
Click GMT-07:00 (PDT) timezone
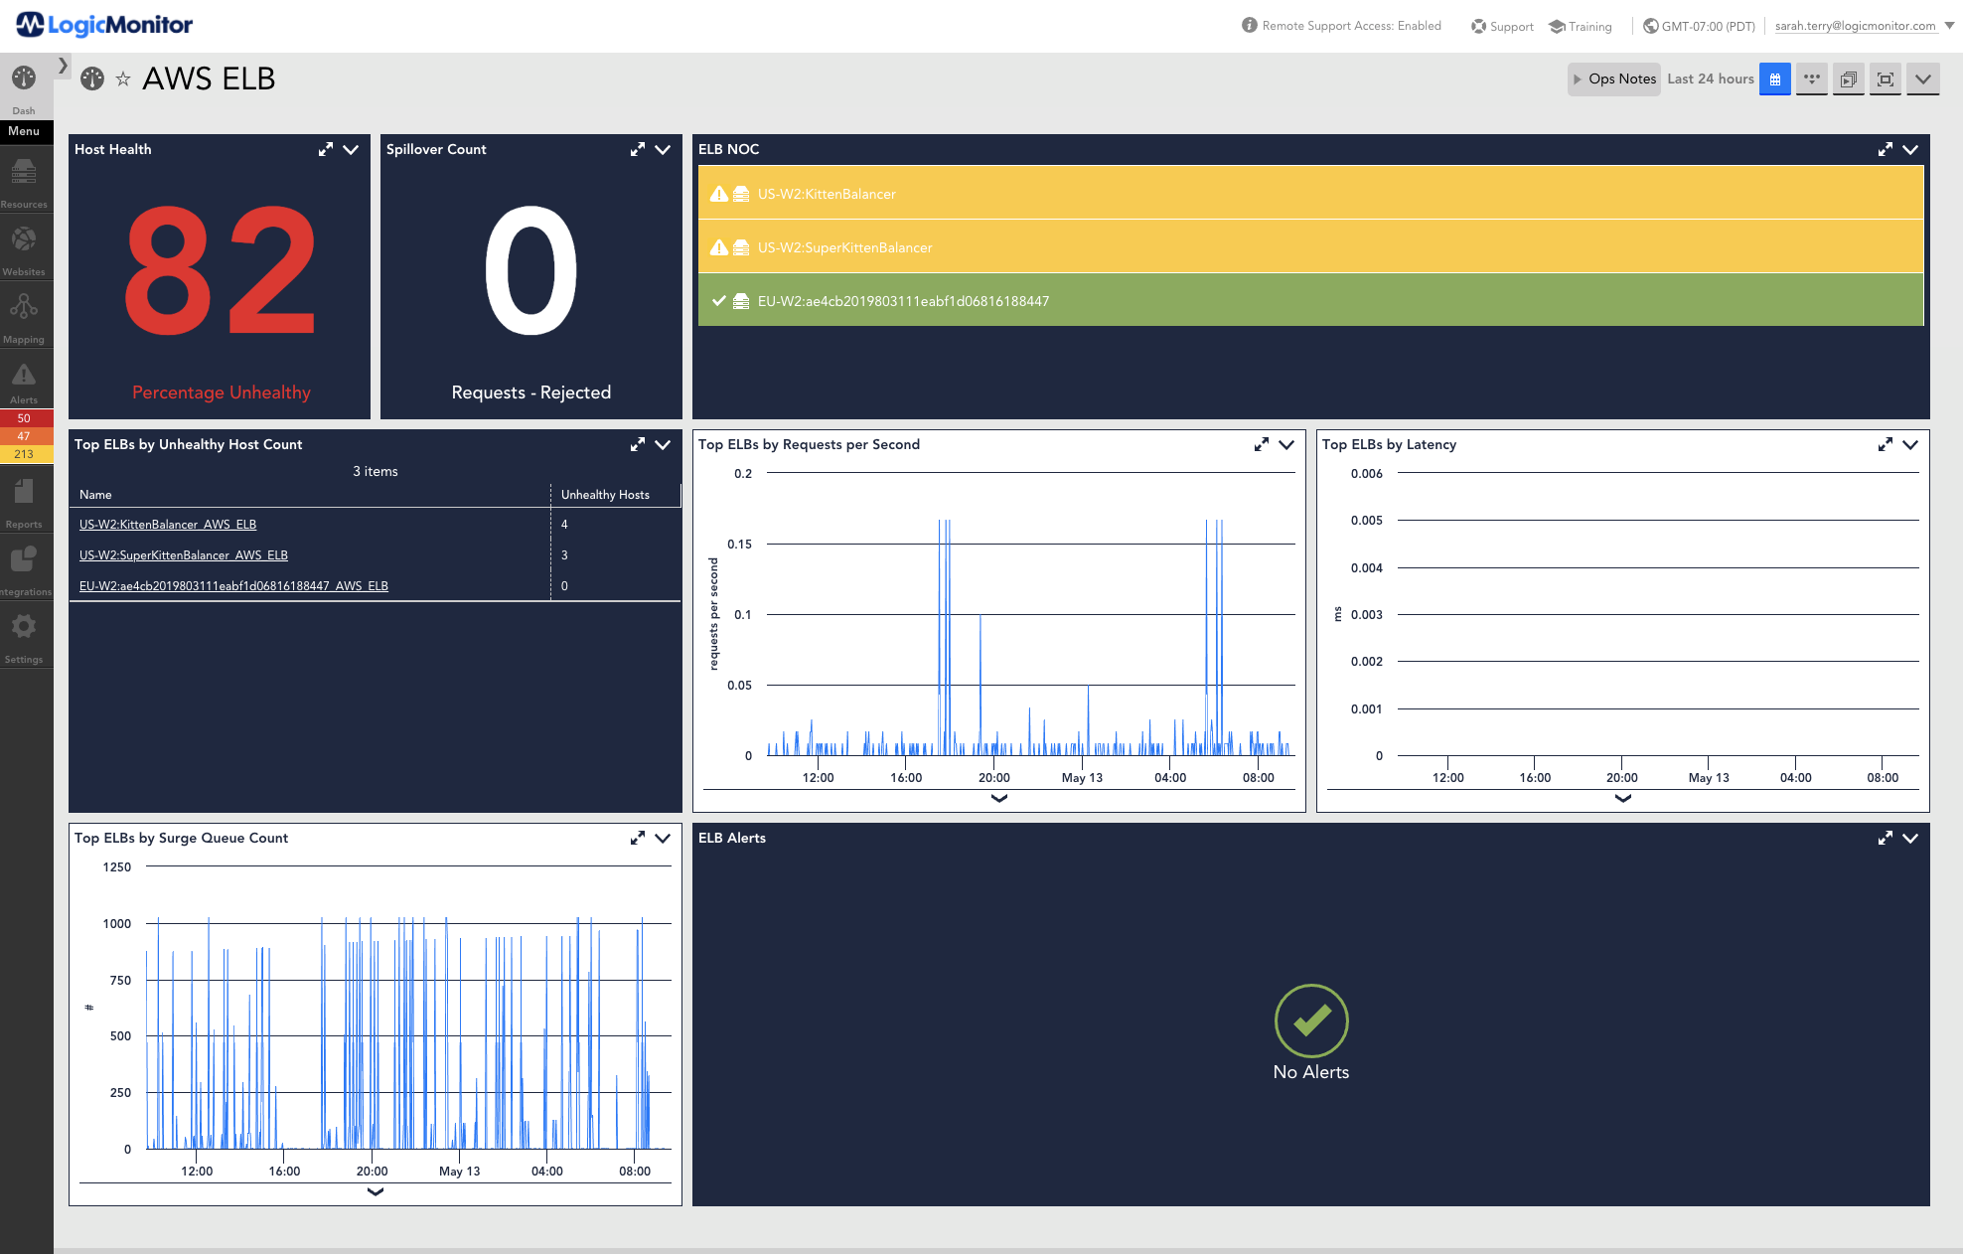click(x=1699, y=26)
